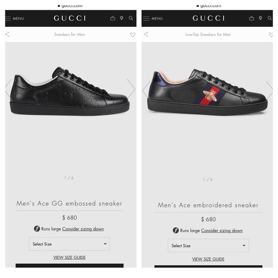Show next image of GG embossed sneaker
Image resolution: width=278 pixels, height=278 pixels.
[131, 89]
